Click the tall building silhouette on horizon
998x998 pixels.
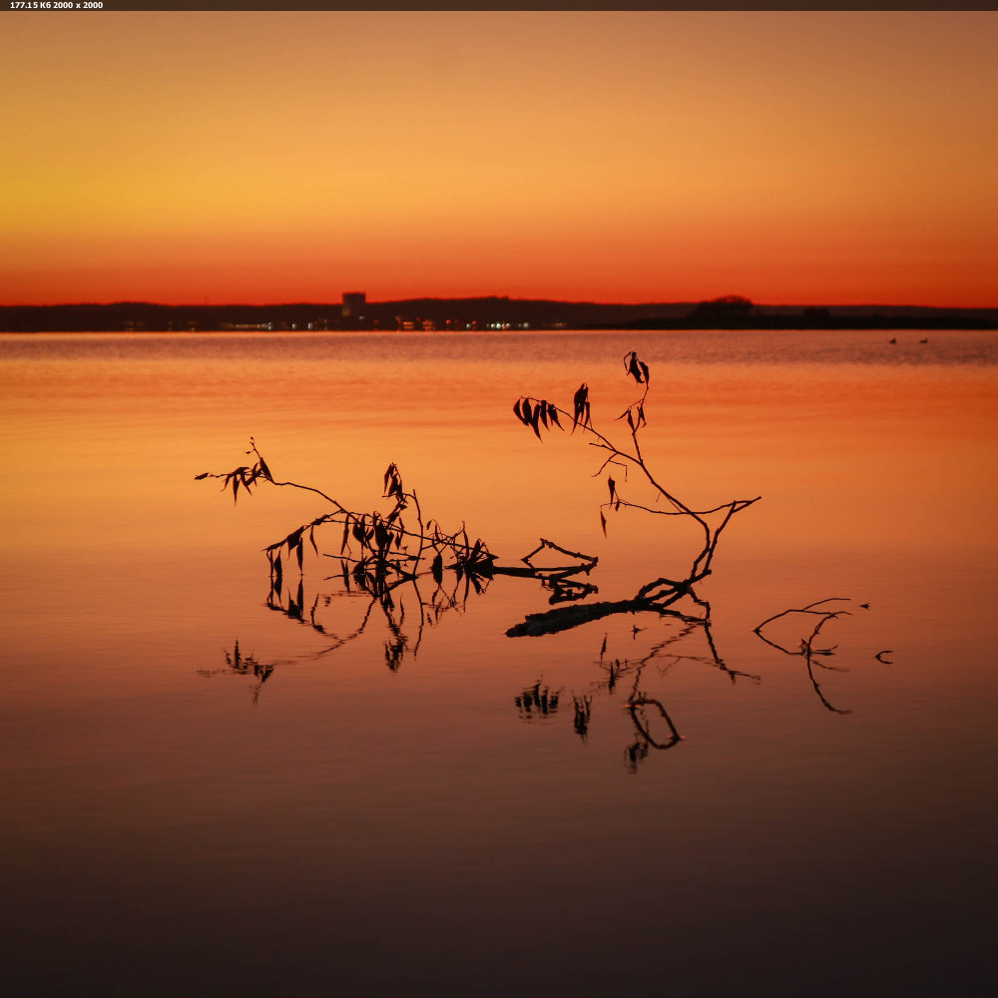353,304
